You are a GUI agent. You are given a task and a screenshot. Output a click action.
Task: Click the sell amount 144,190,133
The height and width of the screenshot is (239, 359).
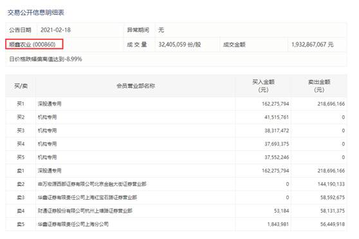coord(331,184)
